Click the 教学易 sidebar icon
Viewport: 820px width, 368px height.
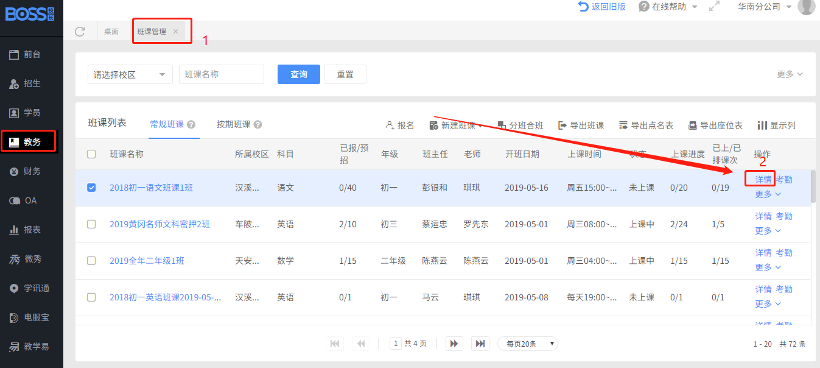(x=14, y=347)
